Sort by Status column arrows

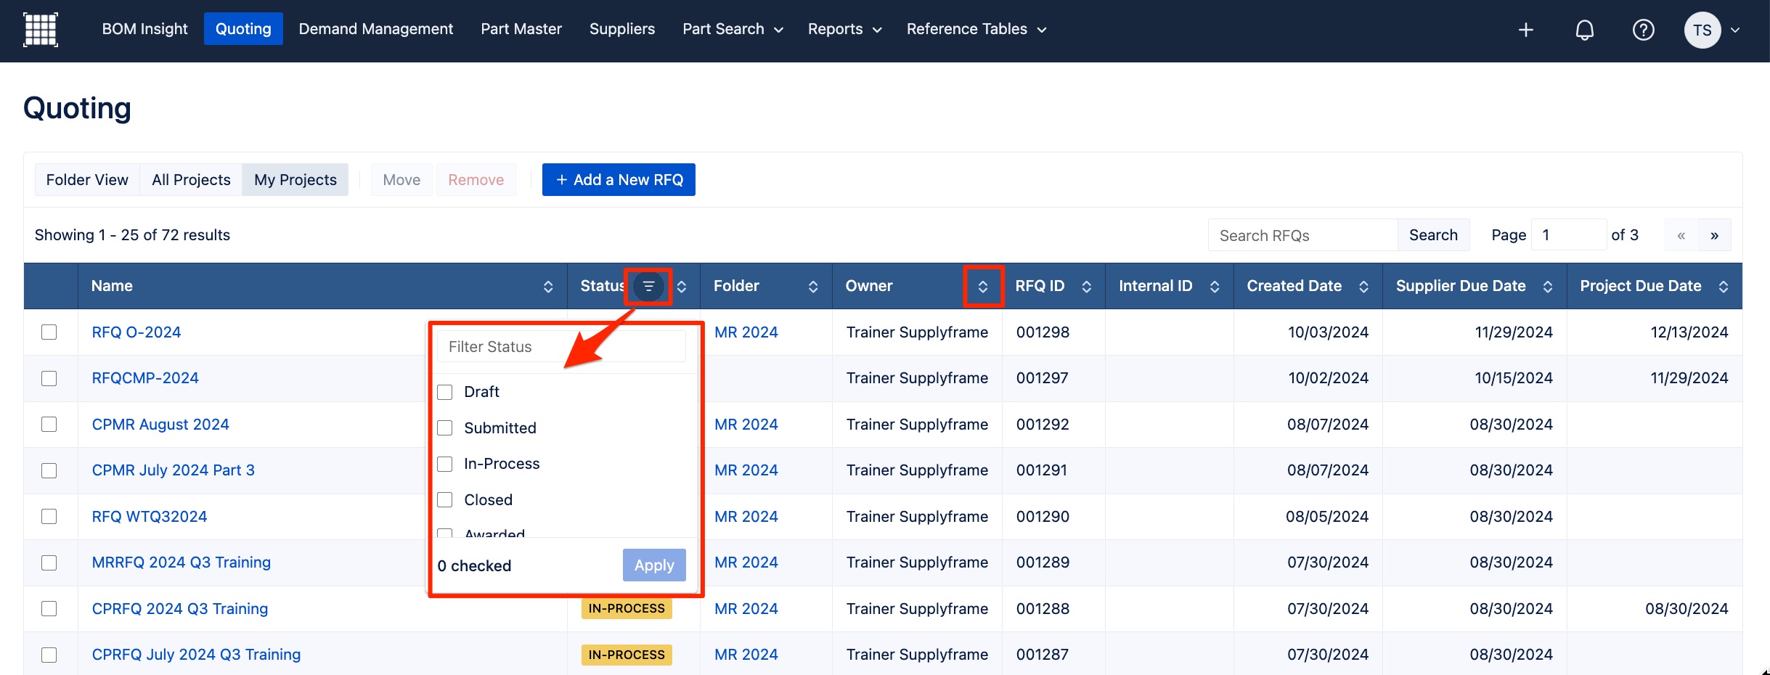[682, 287]
